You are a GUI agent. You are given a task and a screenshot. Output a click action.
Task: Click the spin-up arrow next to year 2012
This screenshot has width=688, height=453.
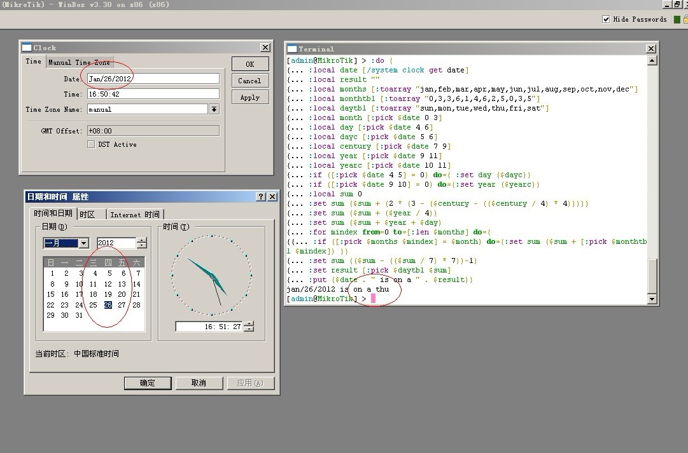tap(140, 240)
